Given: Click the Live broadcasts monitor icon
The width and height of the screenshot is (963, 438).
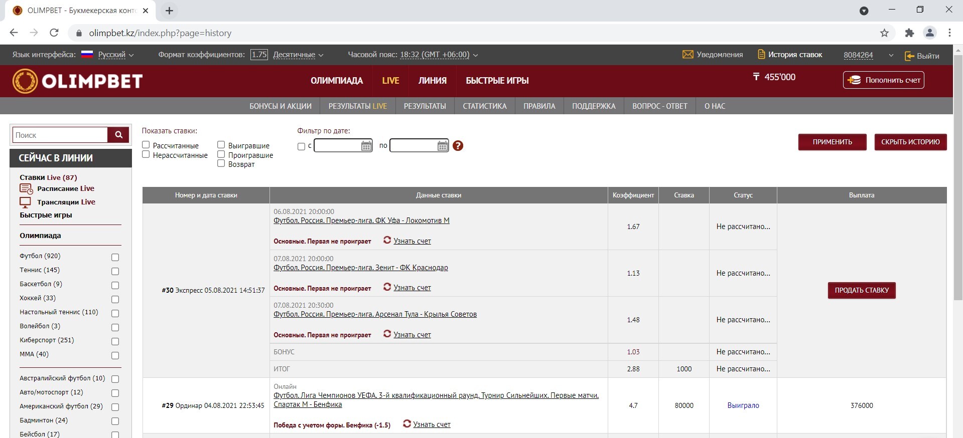Looking at the screenshot, I should point(25,202).
